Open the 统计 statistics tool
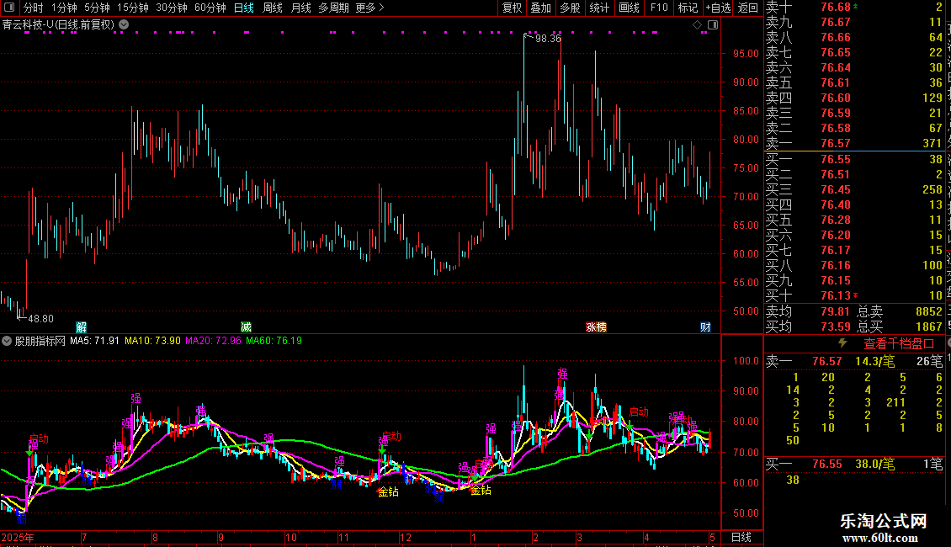This screenshot has width=951, height=547. (599, 8)
